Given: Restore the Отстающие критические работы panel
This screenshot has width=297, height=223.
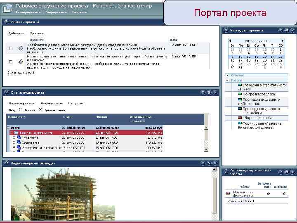Looking at the screenshot, I should tap(287, 172).
